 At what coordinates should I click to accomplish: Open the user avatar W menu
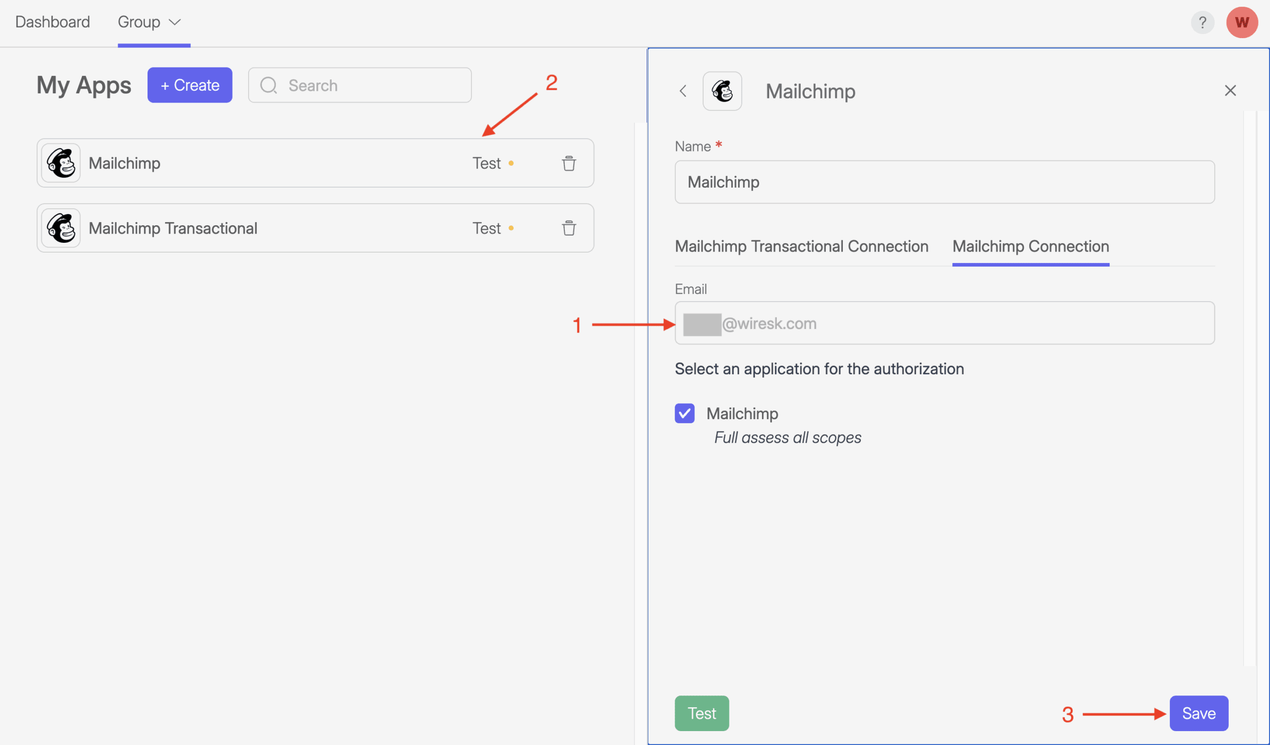click(1242, 22)
